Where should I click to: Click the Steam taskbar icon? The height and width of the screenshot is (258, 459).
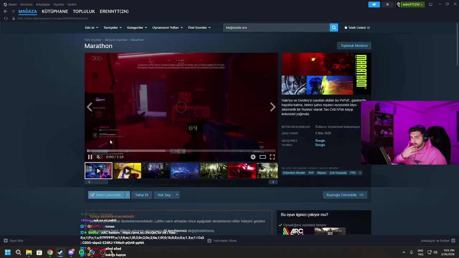[60, 252]
